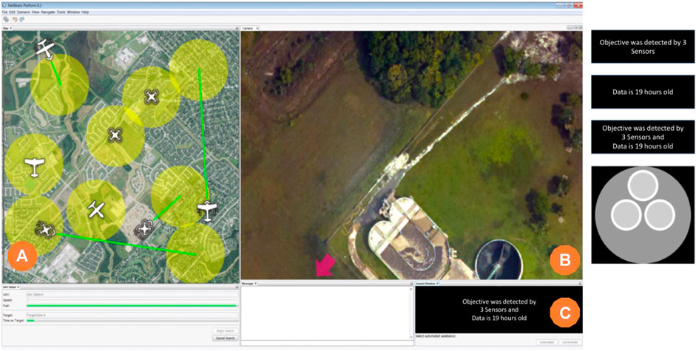Click the Message panel scroll-up arrow

pos(410,289)
